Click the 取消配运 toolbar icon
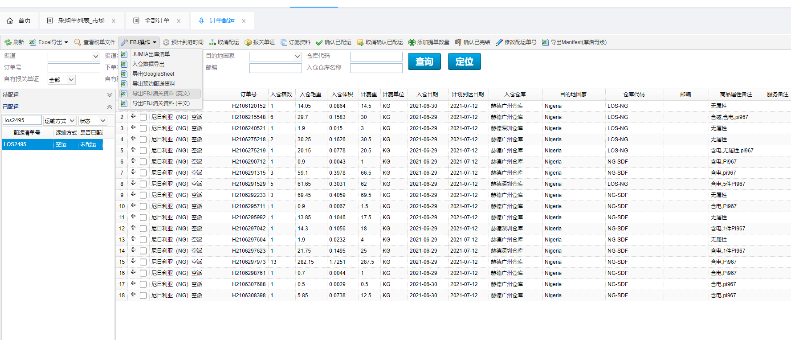This screenshot has width=791, height=340. (x=212, y=42)
